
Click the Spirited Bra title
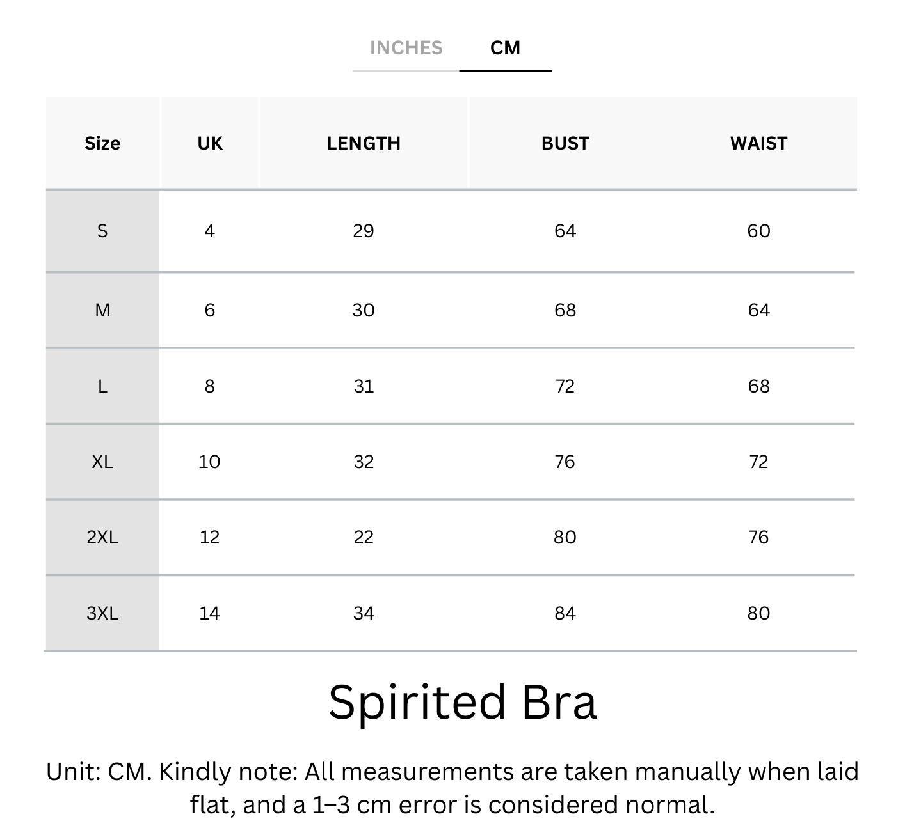pyautogui.click(x=462, y=702)
